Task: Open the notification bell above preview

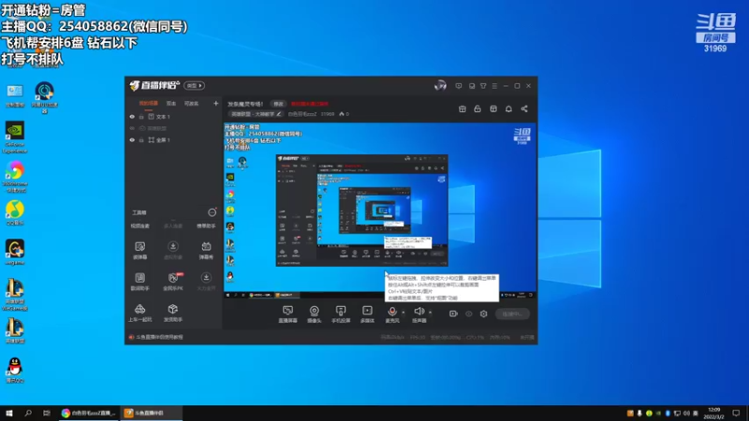Action: 508,109
